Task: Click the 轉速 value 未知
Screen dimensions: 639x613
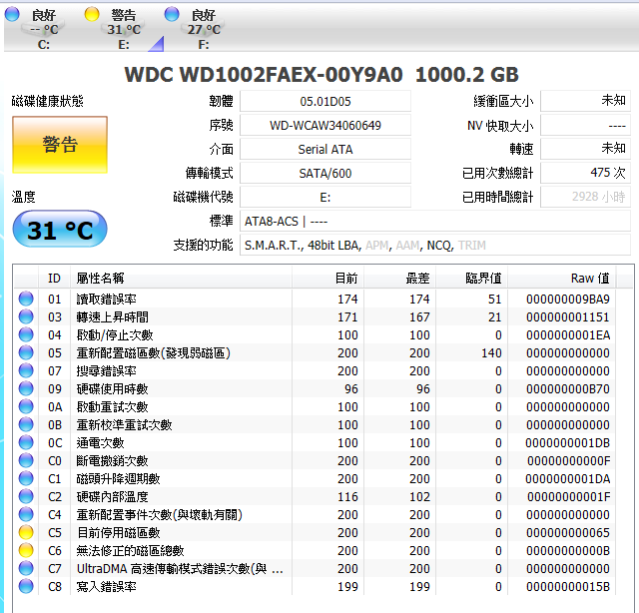Action: (586, 149)
